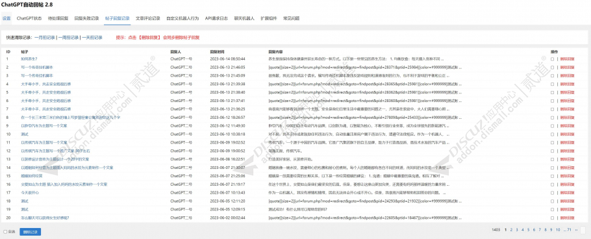Go to page 2 in pagination
The width and height of the screenshot is (591, 239).
click(x=511, y=229)
